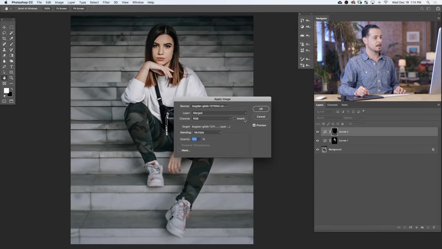Change screen mode icon
This screenshot has height=249, width=442.
coord(11,101)
